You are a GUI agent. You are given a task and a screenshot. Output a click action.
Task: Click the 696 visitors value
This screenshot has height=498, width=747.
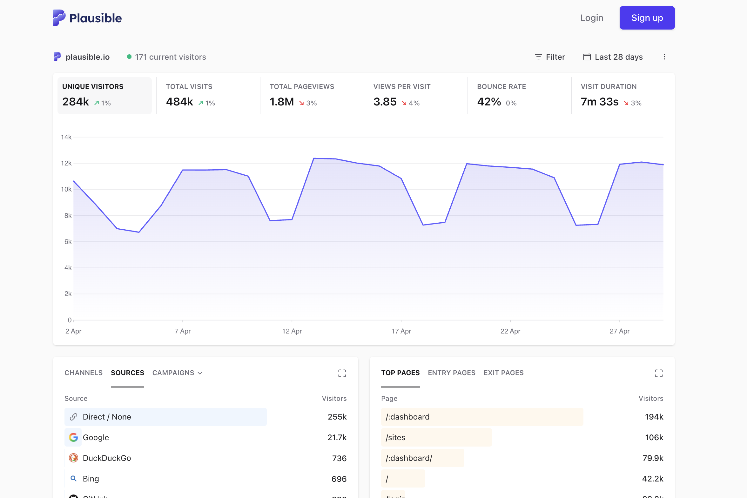tap(339, 479)
